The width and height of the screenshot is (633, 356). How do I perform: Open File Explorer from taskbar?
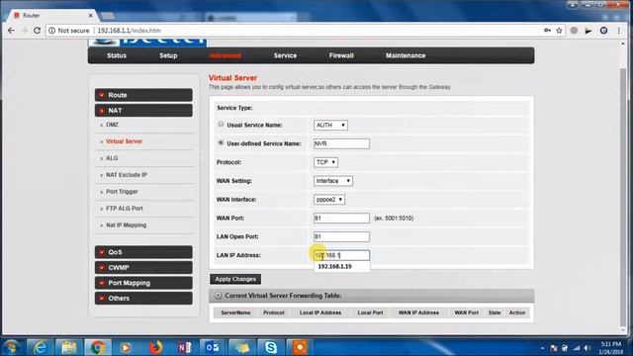[x=68, y=347]
